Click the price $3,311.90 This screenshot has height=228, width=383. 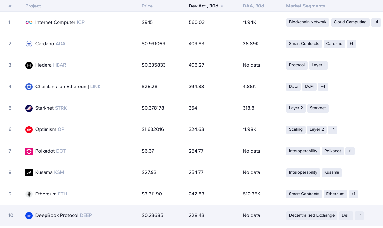tap(152, 194)
